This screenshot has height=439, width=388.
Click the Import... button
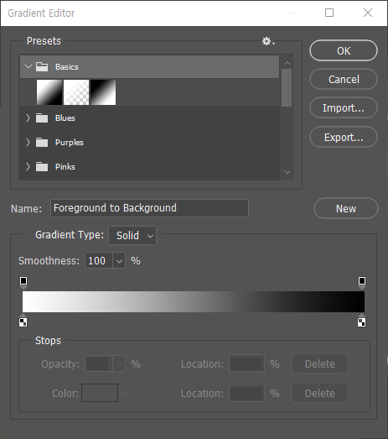[344, 107]
